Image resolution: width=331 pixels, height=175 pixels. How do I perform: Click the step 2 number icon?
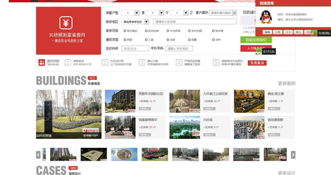(105, 63)
